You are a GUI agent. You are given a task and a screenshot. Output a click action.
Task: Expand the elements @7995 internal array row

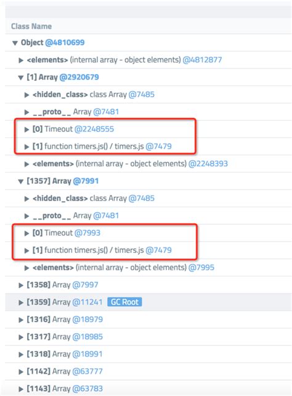[26, 268]
